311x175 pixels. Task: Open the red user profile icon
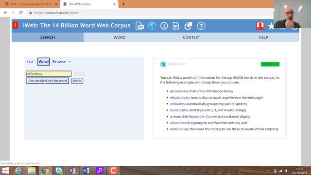click(x=260, y=26)
